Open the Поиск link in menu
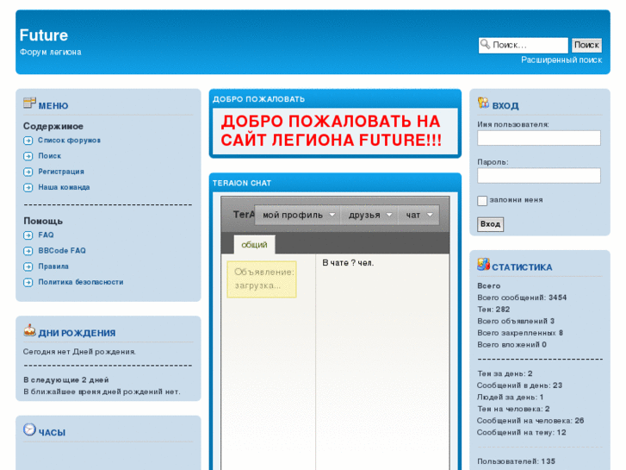626x470 pixels. coord(49,156)
